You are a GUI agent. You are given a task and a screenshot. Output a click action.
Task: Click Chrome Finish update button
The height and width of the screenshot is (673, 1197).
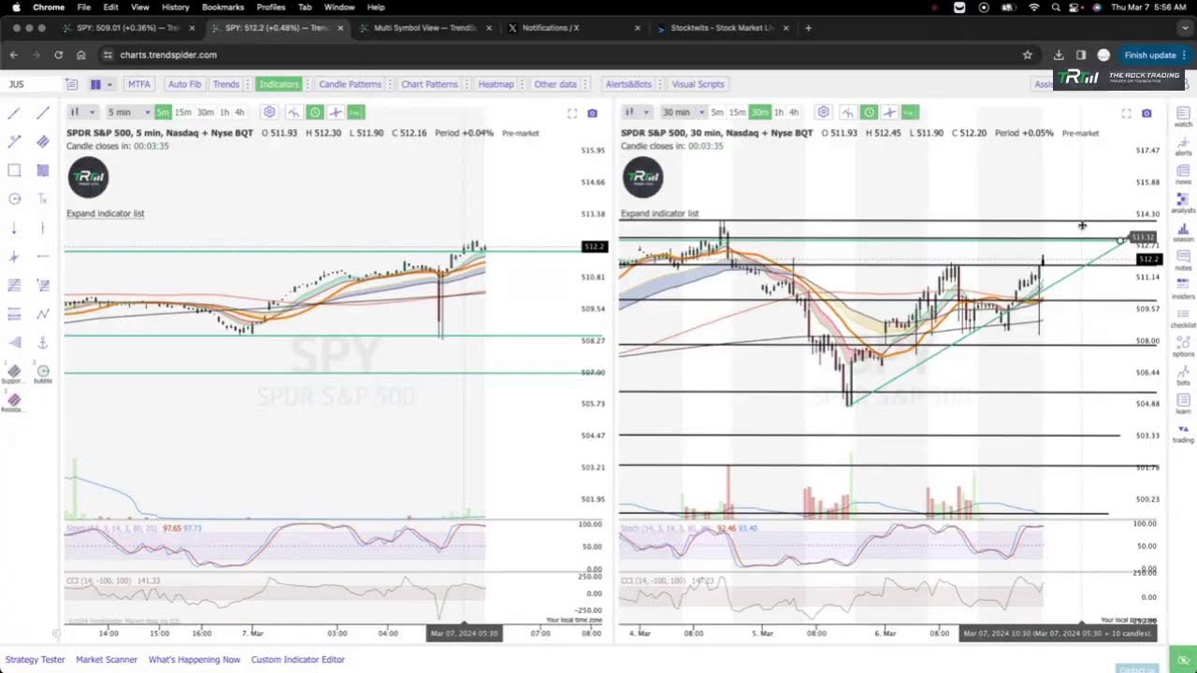point(1156,55)
